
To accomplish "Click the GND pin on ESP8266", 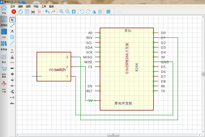I will [x=165, y=62].
